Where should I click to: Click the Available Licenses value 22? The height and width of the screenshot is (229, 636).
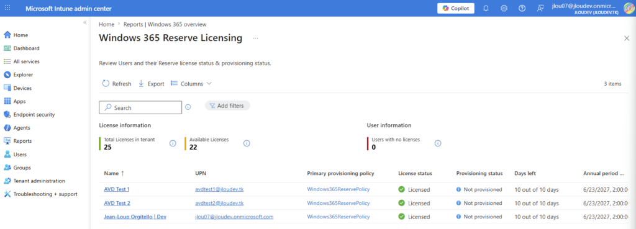(193, 147)
